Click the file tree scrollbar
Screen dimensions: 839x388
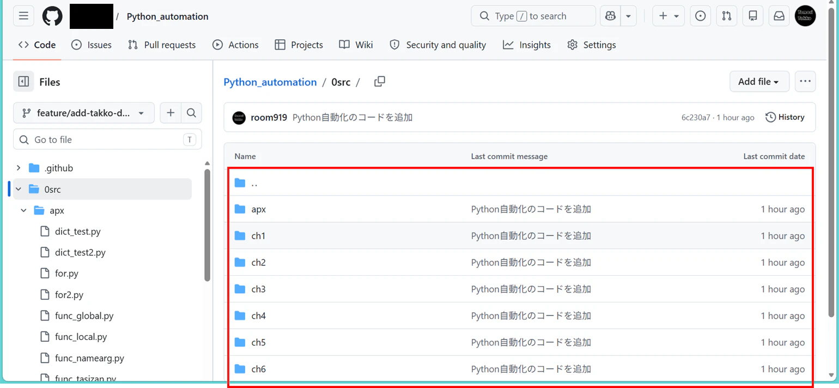pyautogui.click(x=207, y=225)
